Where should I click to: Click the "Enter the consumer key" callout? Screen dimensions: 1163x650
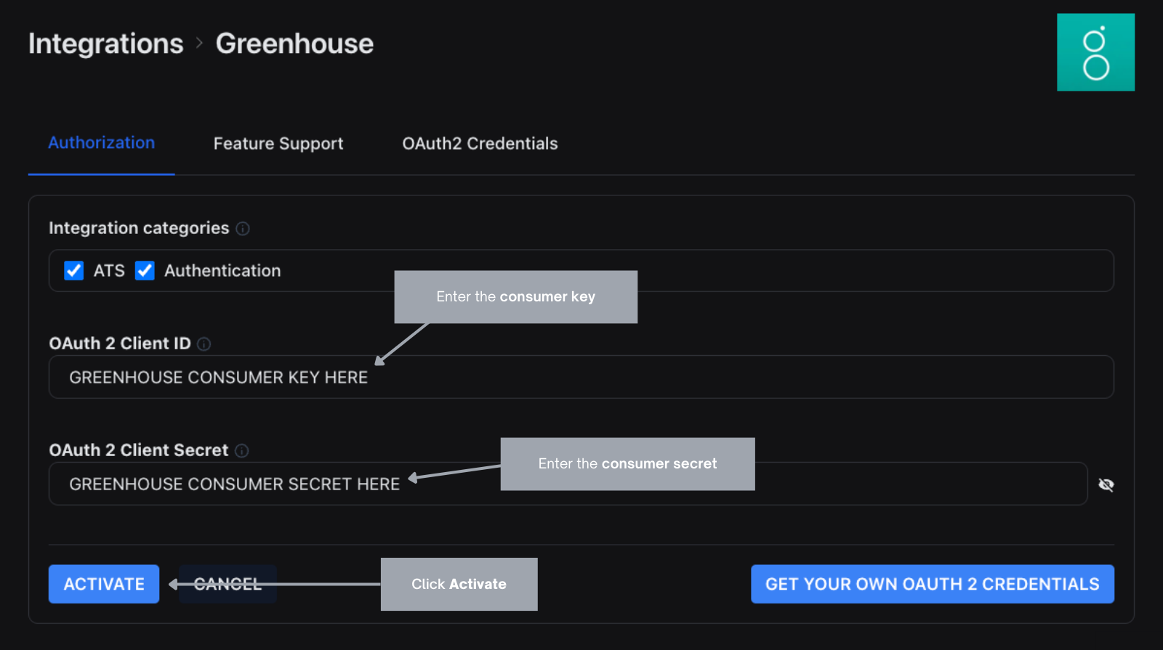[515, 297]
